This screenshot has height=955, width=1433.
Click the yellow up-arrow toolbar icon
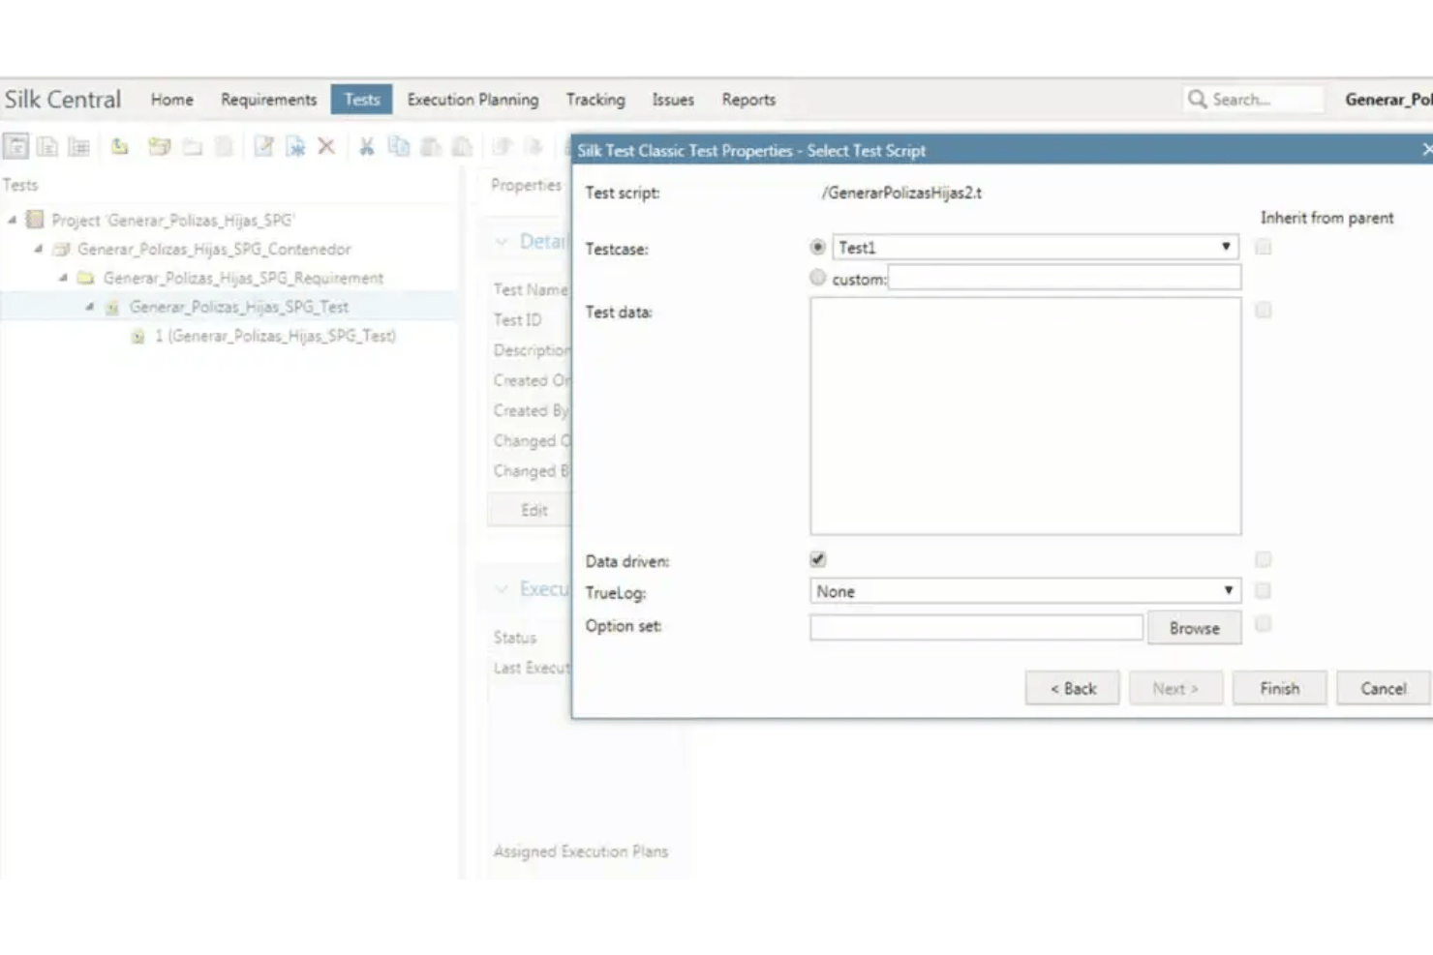pos(119,146)
